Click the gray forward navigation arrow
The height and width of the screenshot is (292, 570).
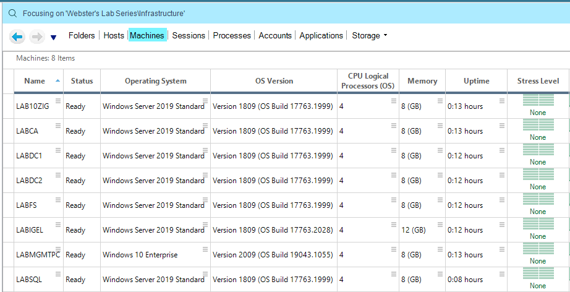click(36, 37)
